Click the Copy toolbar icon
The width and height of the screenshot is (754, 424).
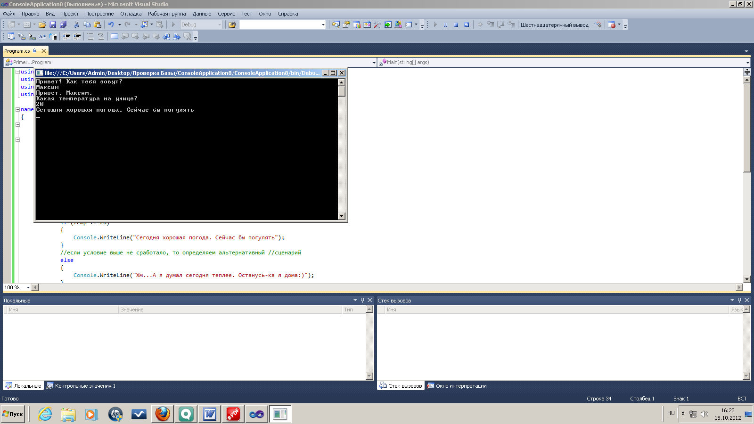coord(87,24)
